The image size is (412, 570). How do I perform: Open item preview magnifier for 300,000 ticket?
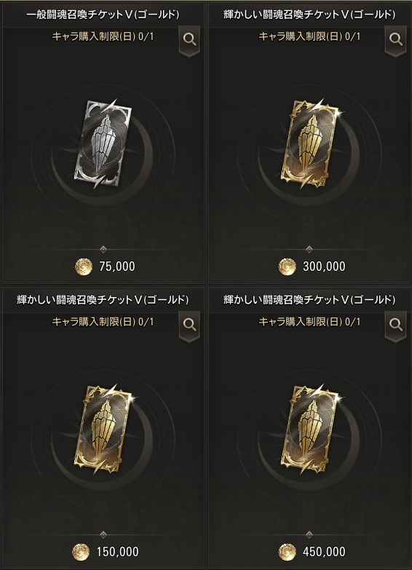(x=396, y=39)
